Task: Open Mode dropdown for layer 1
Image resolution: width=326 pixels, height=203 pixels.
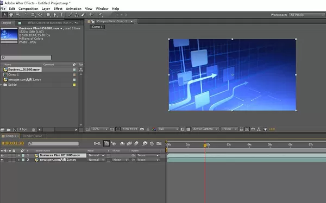Action: tap(96, 155)
